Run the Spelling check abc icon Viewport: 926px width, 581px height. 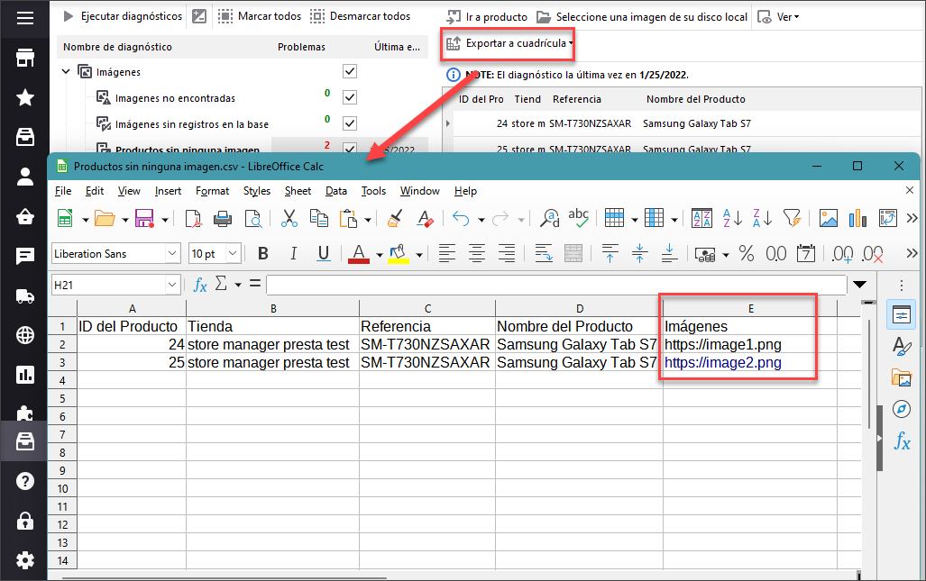pyautogui.click(x=579, y=218)
